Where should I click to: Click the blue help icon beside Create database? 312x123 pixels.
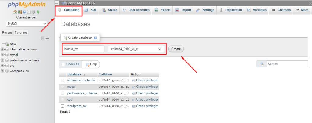(x=95, y=38)
